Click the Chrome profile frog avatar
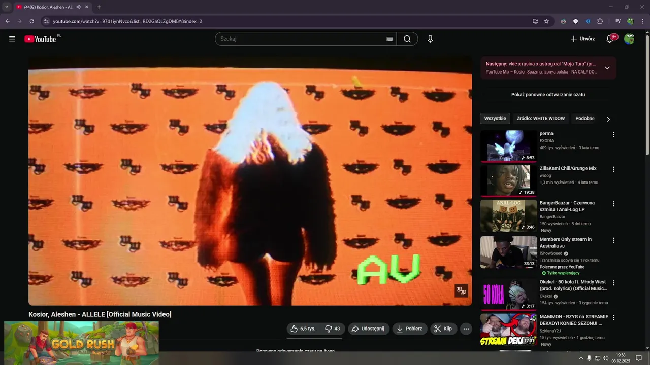Screen dimensions: 650x365 click(x=630, y=21)
